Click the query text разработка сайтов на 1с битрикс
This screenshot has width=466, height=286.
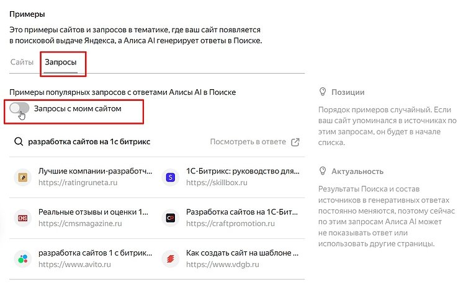coord(89,142)
